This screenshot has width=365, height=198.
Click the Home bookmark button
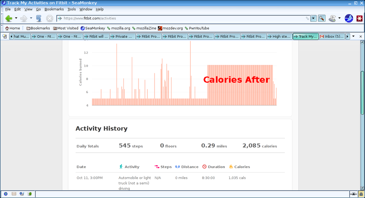tap(12, 28)
